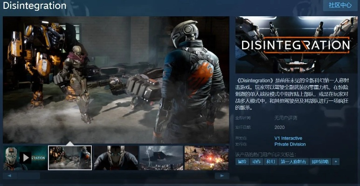
Task: Click the Disintegration header logo image
Action: pos(296,44)
